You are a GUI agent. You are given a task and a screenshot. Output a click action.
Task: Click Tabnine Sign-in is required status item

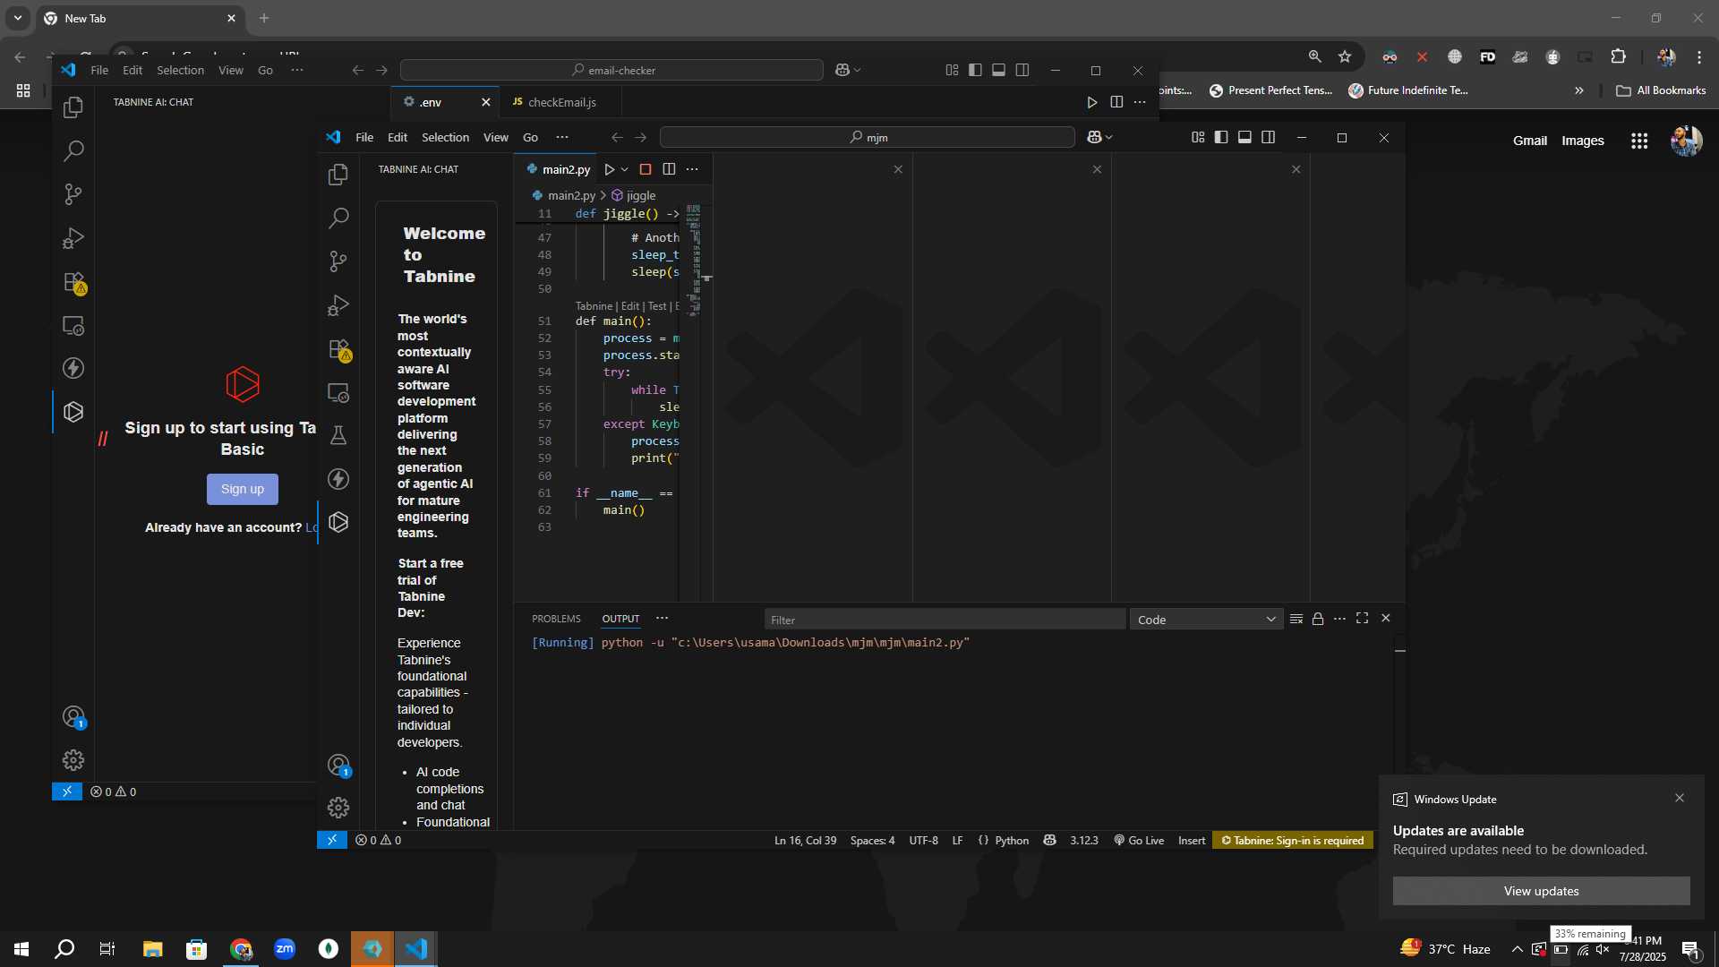[x=1293, y=840]
